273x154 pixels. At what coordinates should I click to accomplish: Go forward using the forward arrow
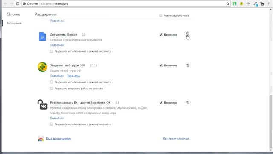coord(12,4)
